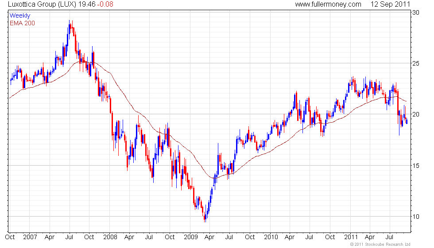Click the Luxottica Group (LUX) title text
This screenshot has width=434, height=248.
[43, 4]
